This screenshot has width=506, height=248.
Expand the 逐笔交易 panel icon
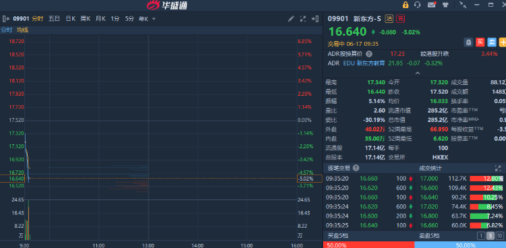coord(498,168)
